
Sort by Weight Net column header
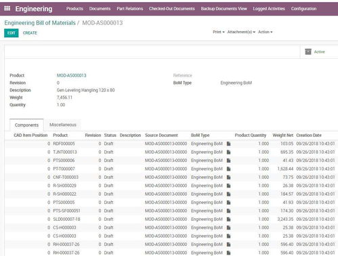click(x=282, y=135)
